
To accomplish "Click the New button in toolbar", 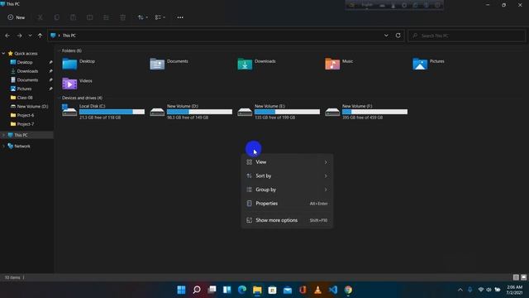I will pyautogui.click(x=17, y=17).
